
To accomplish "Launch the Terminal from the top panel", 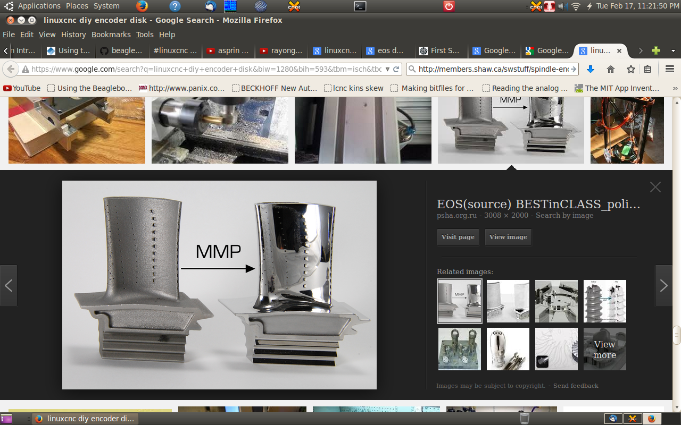I will coord(360,6).
